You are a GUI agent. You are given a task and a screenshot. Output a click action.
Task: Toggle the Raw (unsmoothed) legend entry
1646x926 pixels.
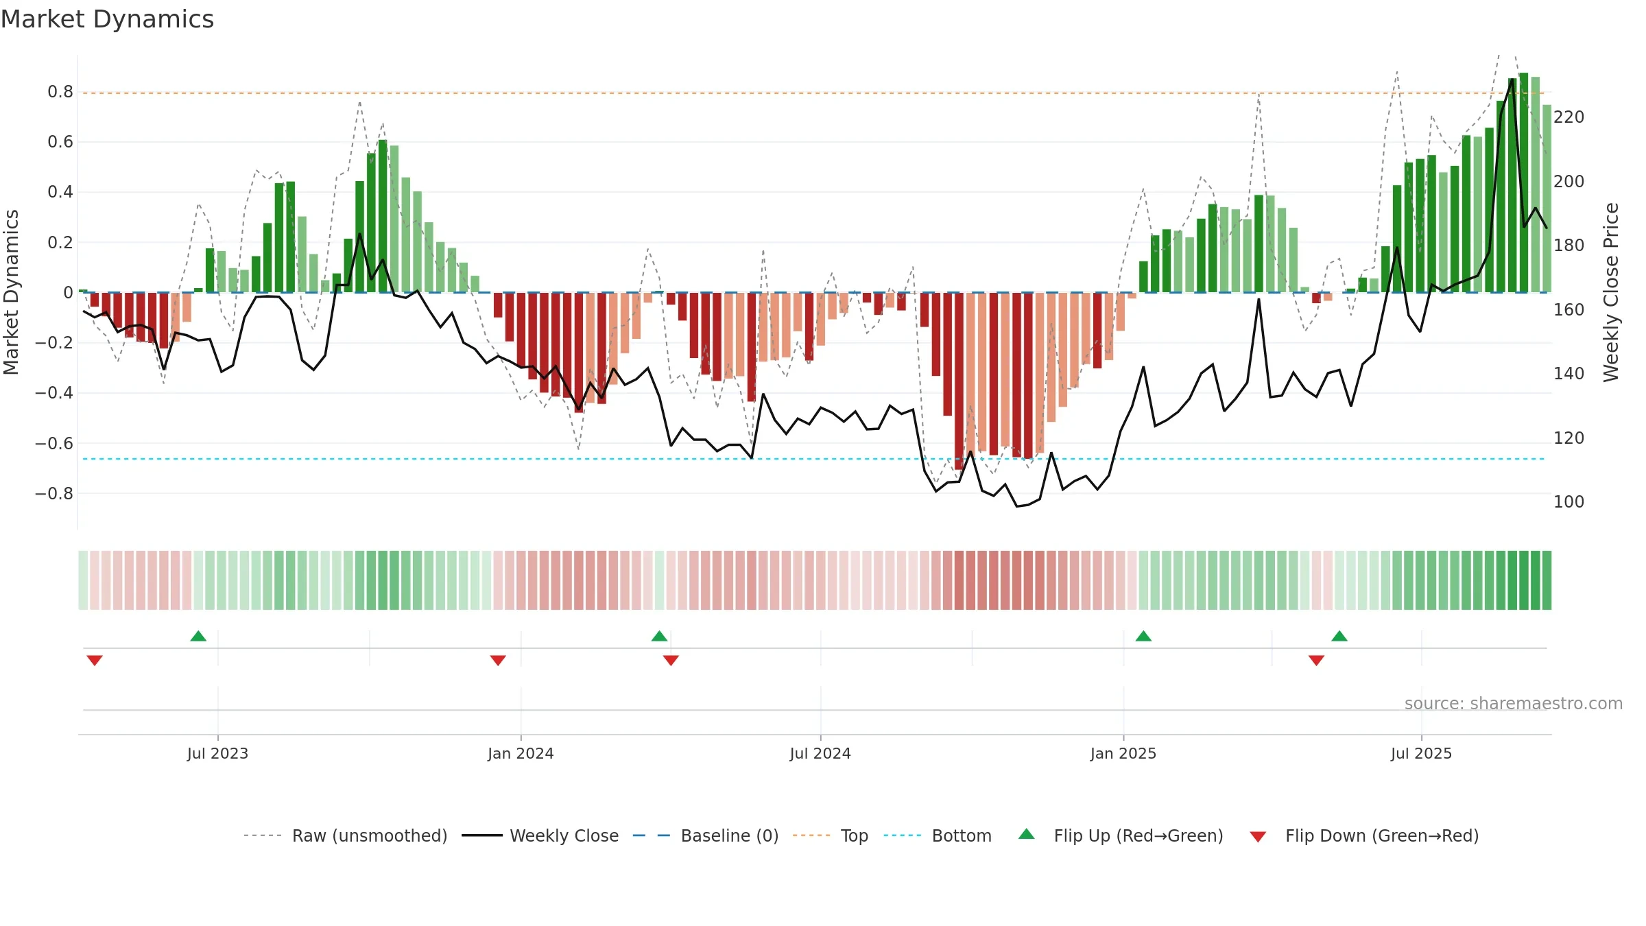[345, 835]
